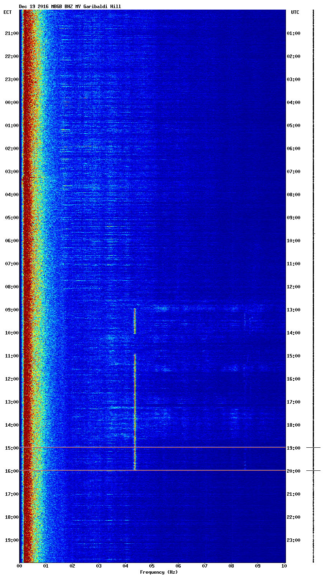
Task: Click the 23:00 UTC time label
Action: [294, 540]
